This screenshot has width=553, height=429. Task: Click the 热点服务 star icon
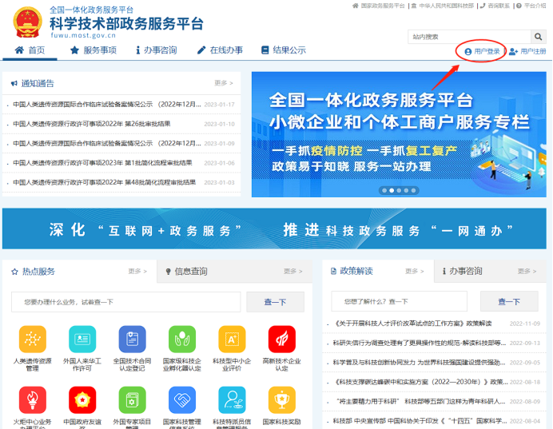pos(14,272)
